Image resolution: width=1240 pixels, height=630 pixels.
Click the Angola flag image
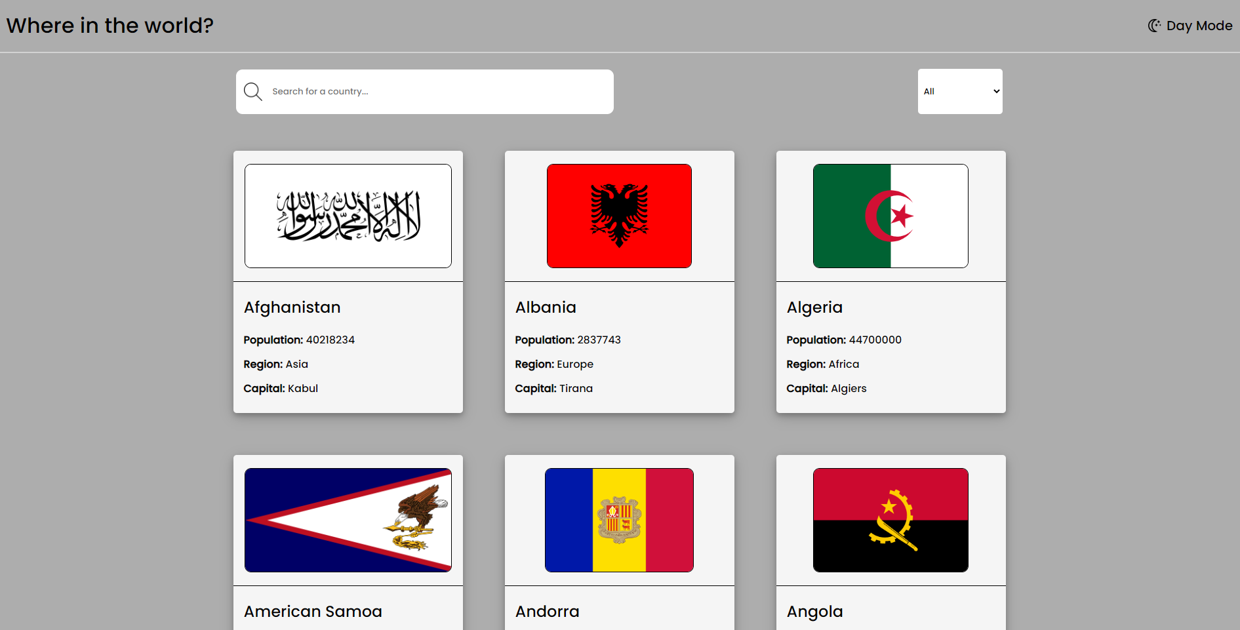[x=890, y=520]
